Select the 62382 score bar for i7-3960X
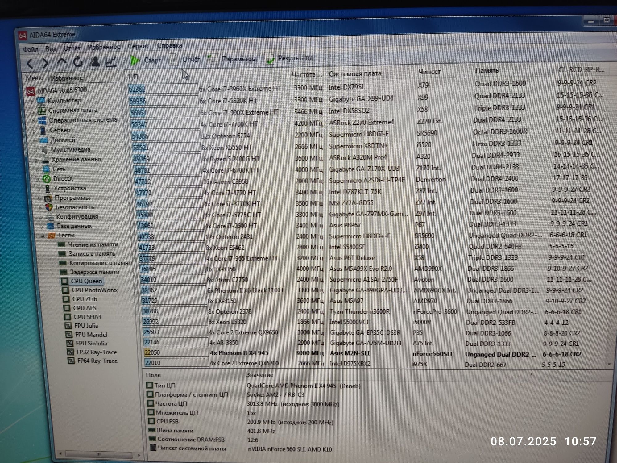 (163, 89)
